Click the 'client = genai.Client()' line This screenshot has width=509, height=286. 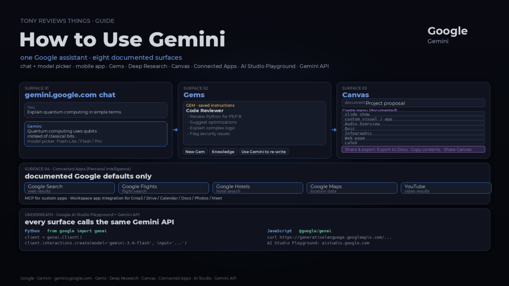click(53, 237)
